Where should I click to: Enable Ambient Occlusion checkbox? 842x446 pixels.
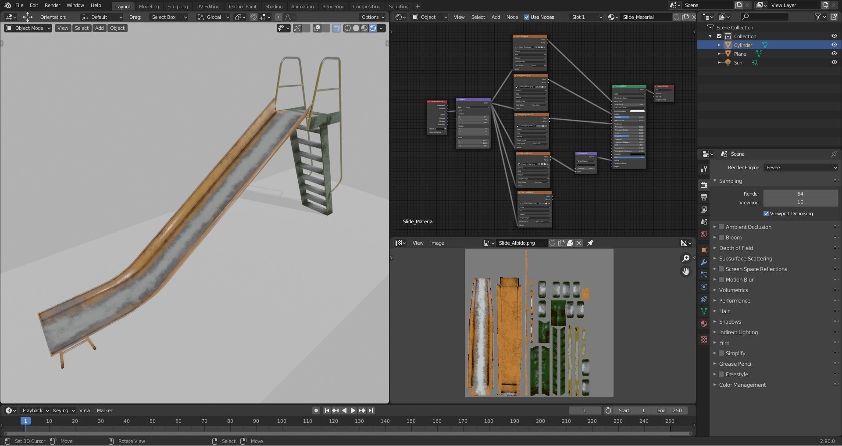(721, 227)
